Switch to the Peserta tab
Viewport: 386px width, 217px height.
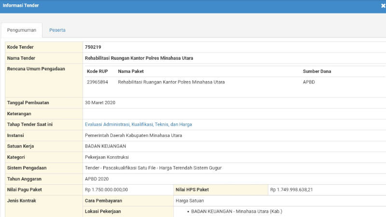click(x=57, y=30)
